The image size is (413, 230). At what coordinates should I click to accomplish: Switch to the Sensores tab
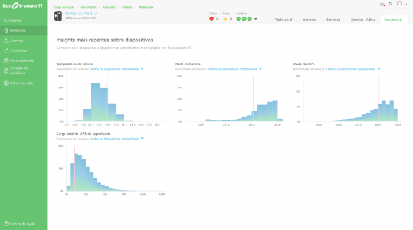(x=333, y=19)
